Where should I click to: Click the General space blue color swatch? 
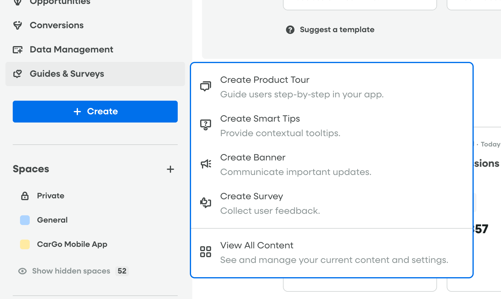[25, 220]
